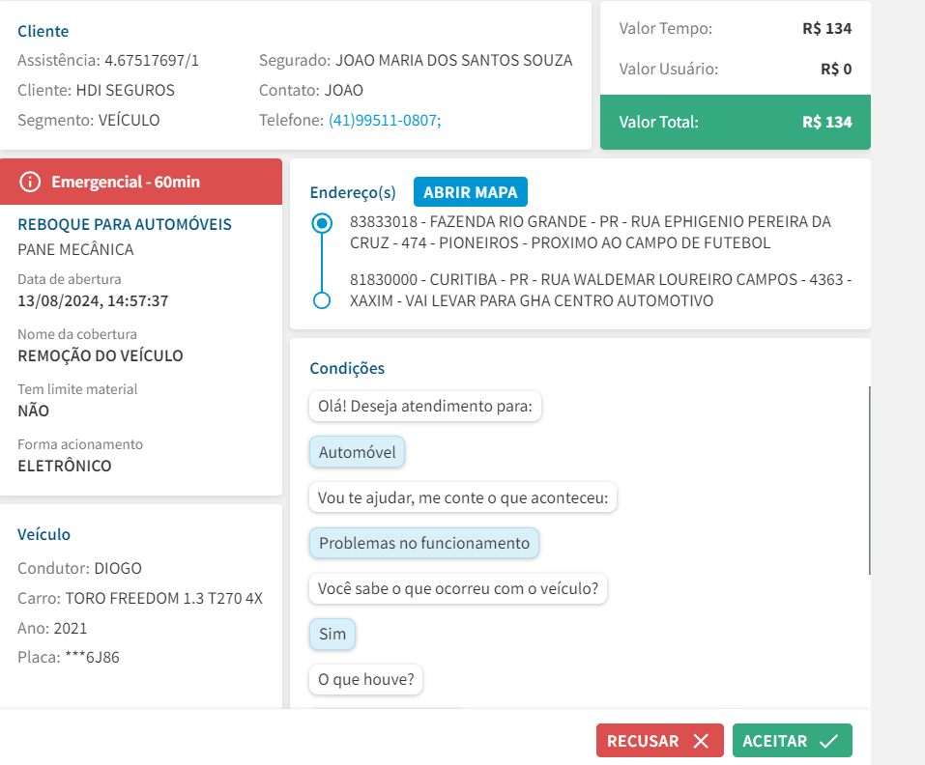Click the red Emergencial - 60min banner
This screenshot has width=925, height=765.
[x=141, y=182]
